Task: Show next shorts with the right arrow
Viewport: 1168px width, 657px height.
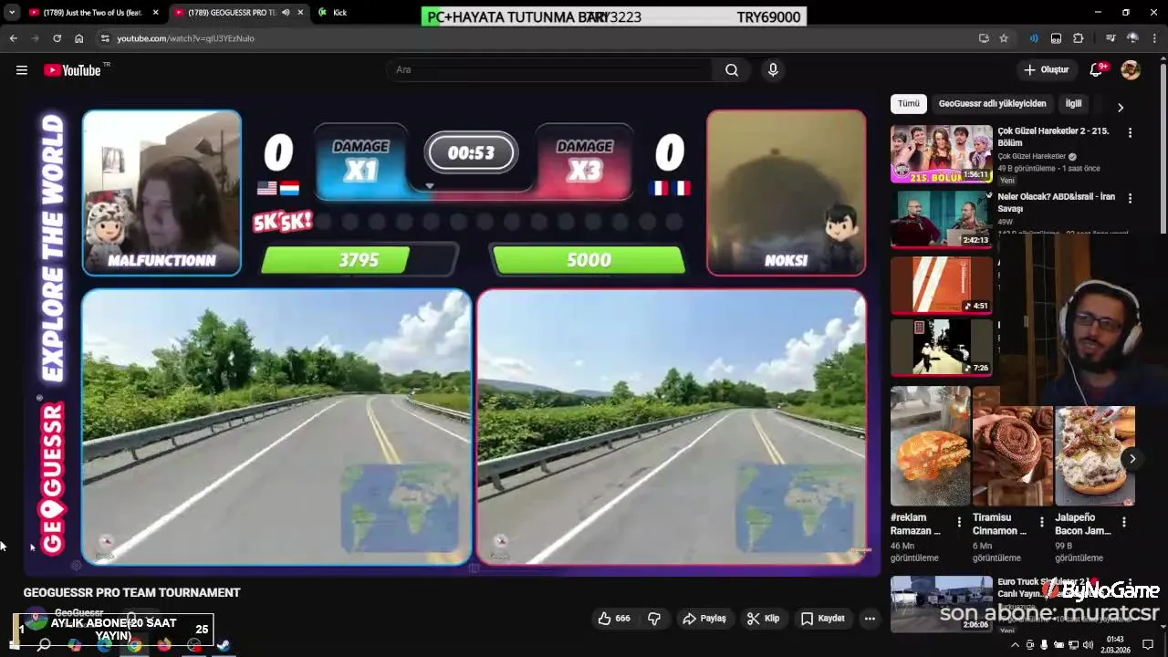Action: pos(1131,458)
